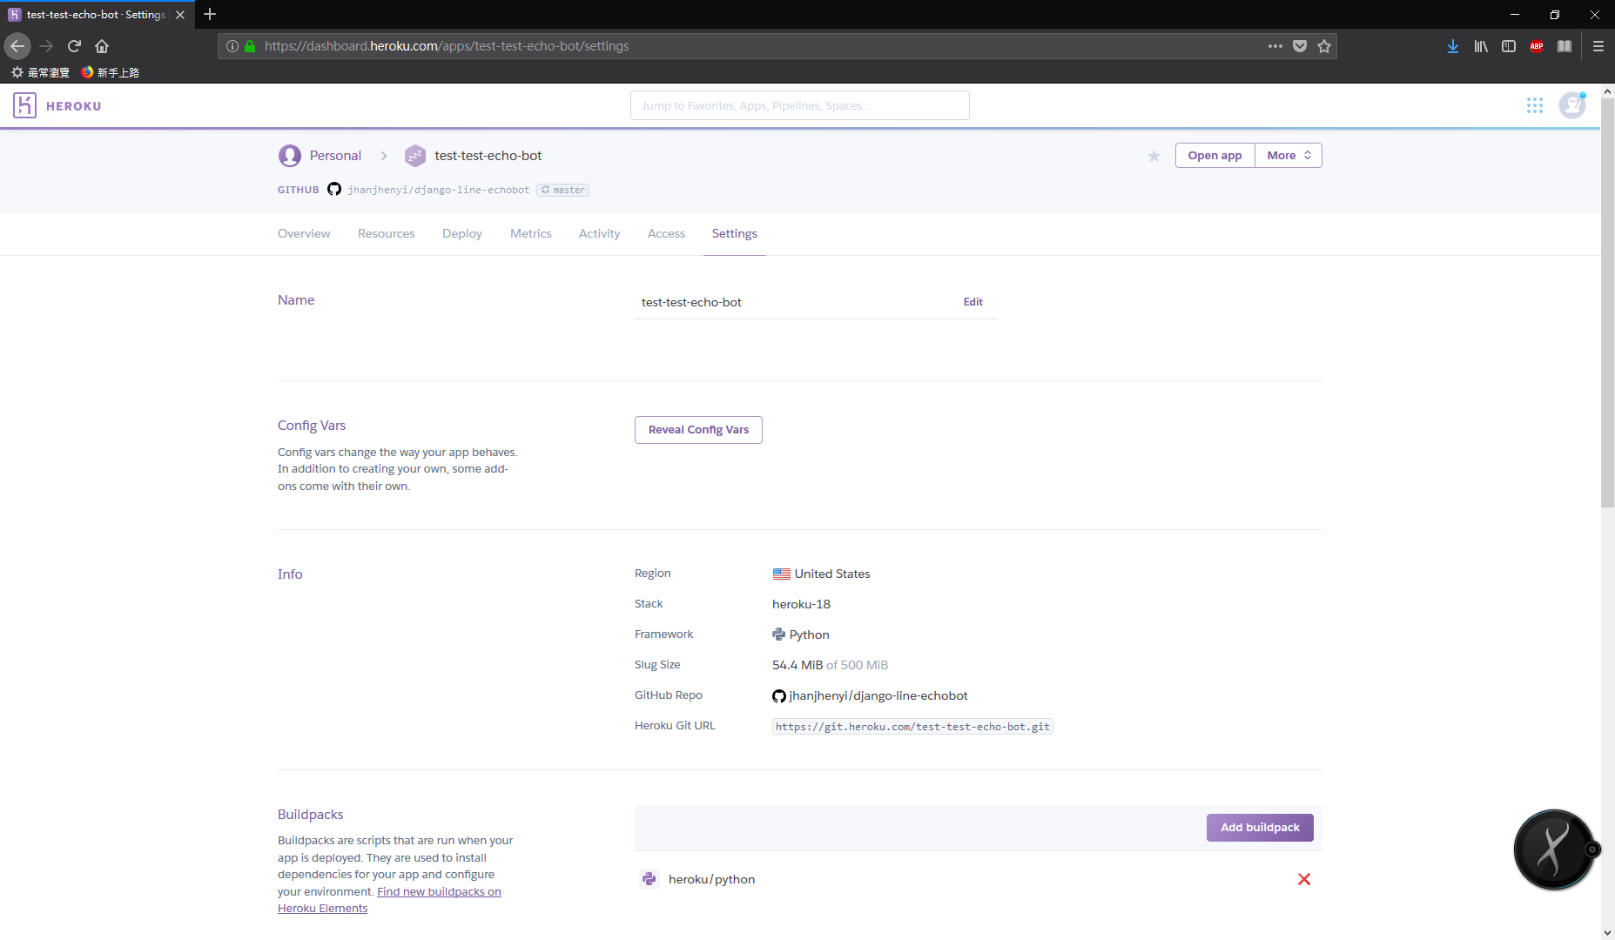
Task: Click the Personal breadcrumb link
Action: click(335, 156)
